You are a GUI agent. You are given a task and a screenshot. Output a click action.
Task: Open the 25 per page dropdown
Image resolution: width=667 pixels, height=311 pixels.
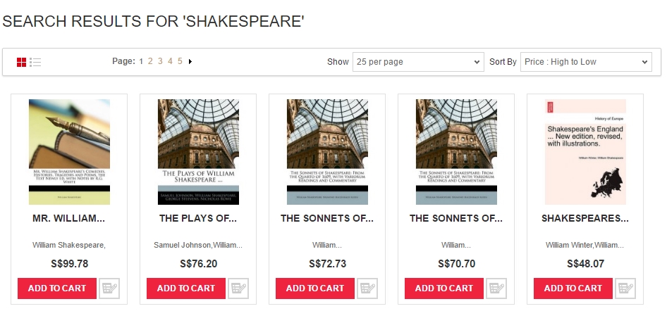[418, 62]
